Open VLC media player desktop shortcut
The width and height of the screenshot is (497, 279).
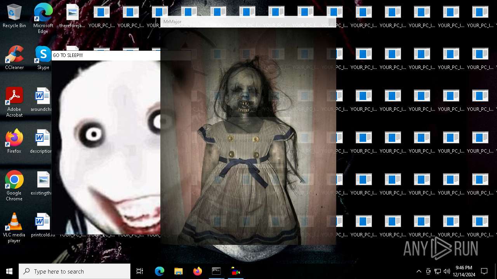pos(14,228)
